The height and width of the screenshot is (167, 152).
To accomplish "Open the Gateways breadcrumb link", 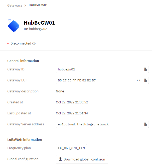I will coord(15,5).
